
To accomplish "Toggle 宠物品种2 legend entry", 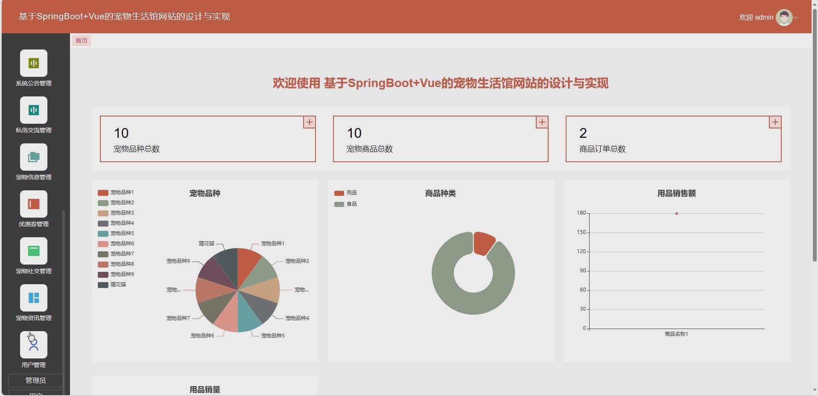I will pyautogui.click(x=116, y=203).
